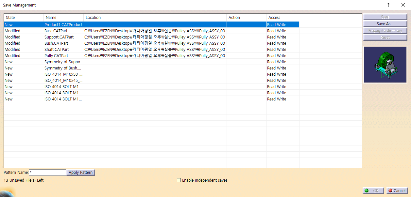Click the Action column header
411x197 pixels.
pyautogui.click(x=247, y=18)
